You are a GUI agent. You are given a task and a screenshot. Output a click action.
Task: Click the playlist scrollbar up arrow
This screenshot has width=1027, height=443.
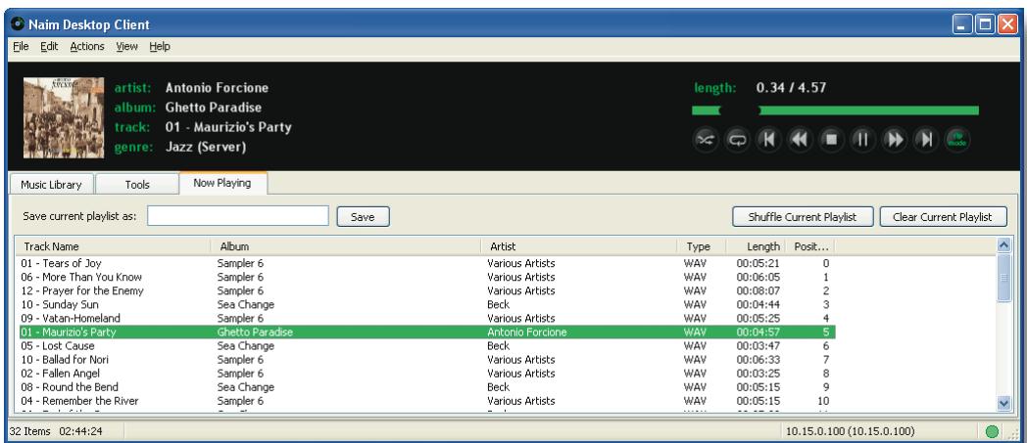[x=1003, y=245]
